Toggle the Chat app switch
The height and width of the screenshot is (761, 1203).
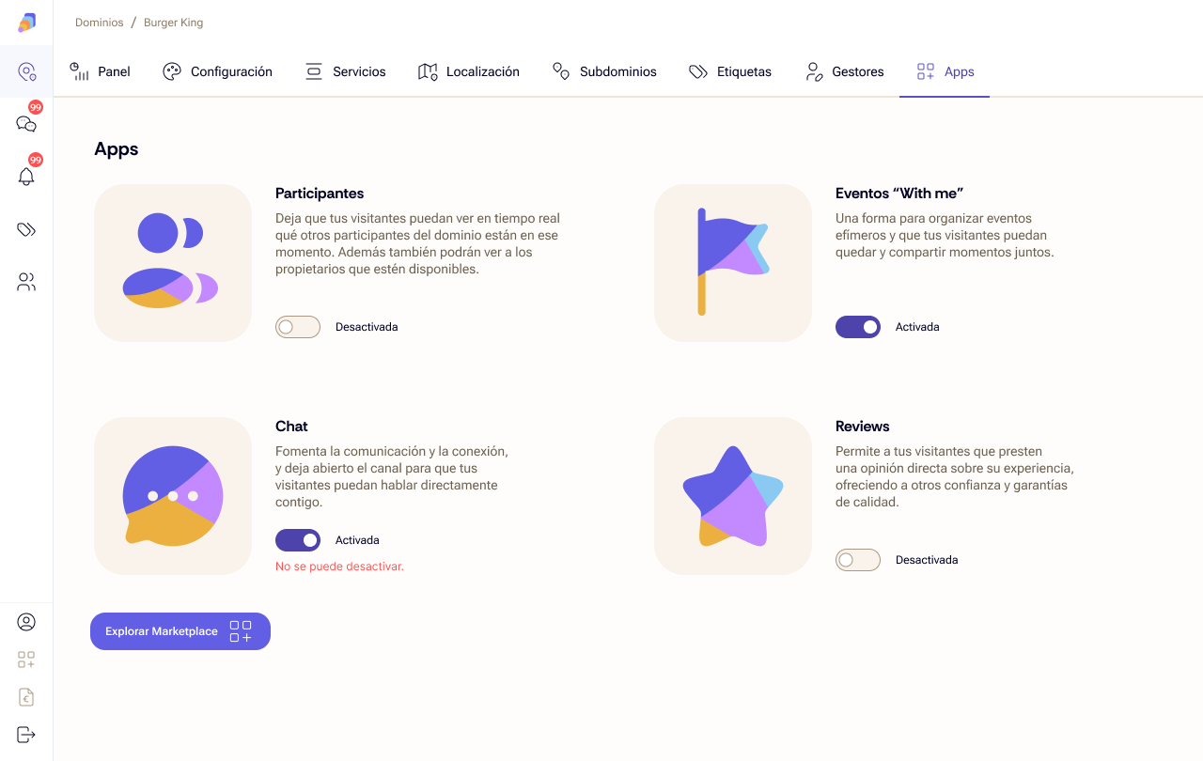coord(297,540)
